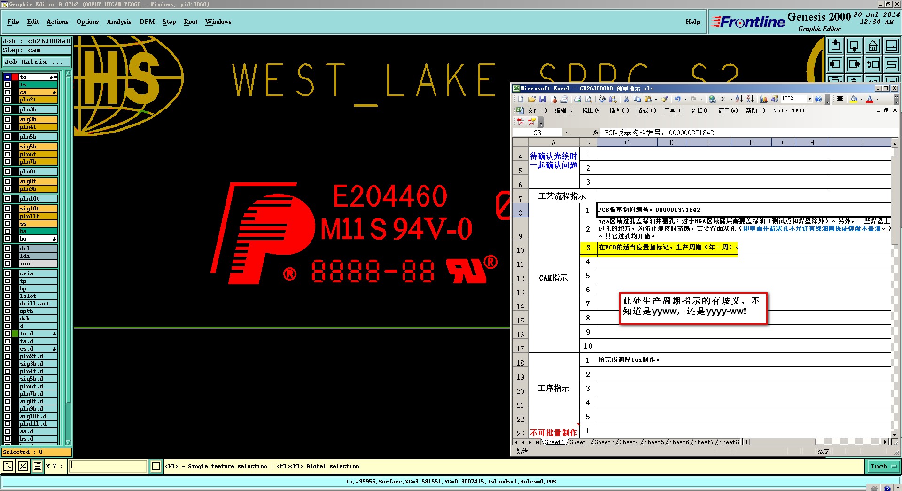Image resolution: width=902 pixels, height=491 pixels.
Task: Click Excel Chart Wizard icon
Action: (764, 99)
